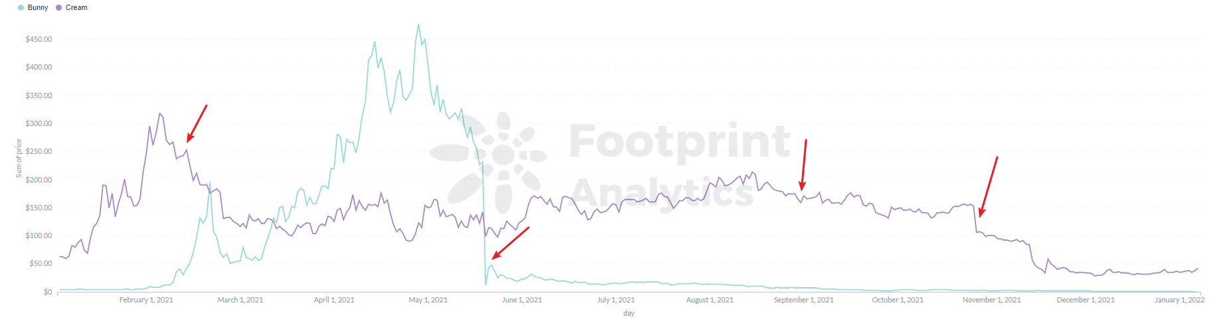Select the May 1, 2021 axis label
The image size is (1223, 325).
point(428,300)
